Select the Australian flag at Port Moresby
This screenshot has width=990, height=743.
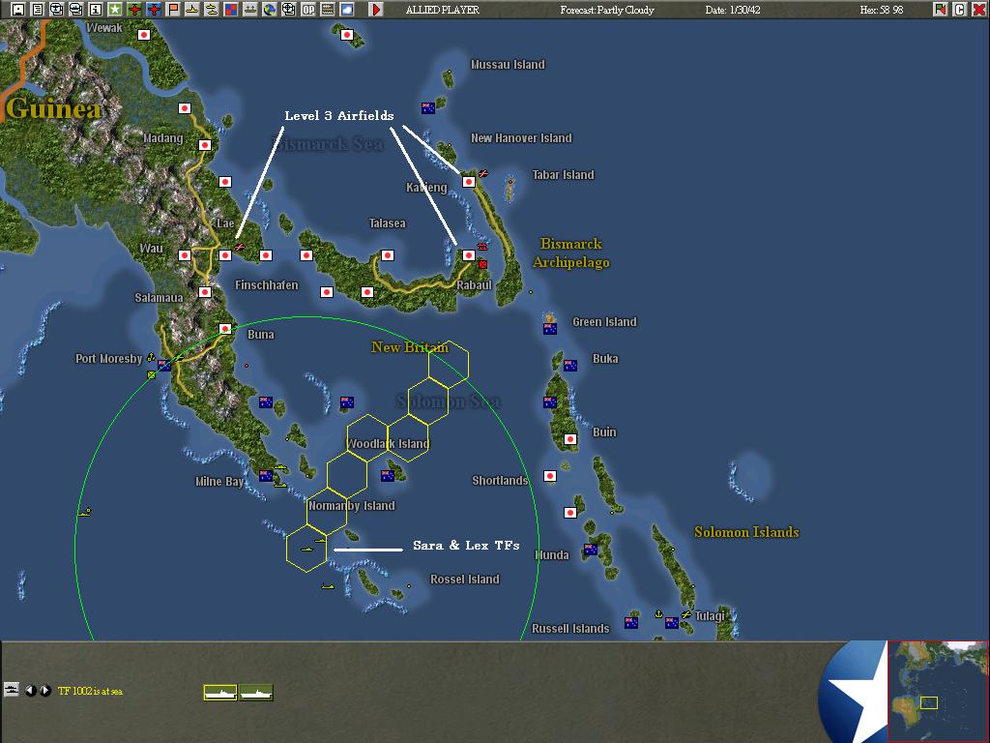click(x=164, y=365)
